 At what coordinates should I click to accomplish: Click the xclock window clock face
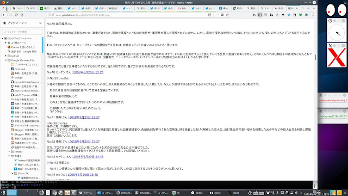coord(337,33)
